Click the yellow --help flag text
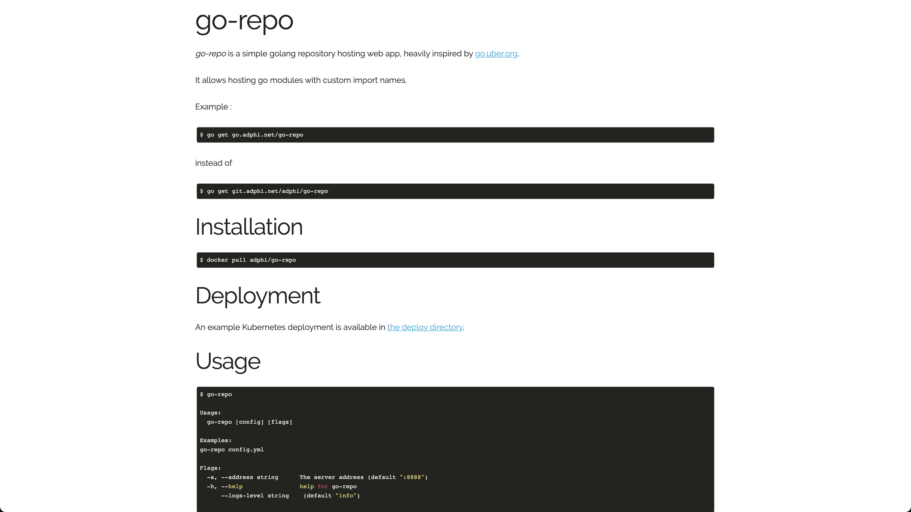The width and height of the screenshot is (911, 512). tap(235, 487)
